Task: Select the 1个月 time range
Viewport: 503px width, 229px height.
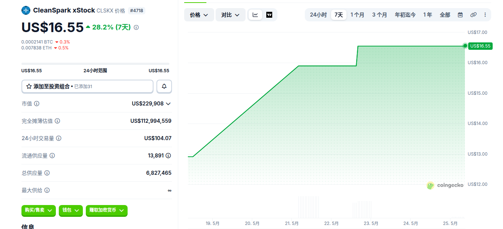Action: tap(357, 15)
